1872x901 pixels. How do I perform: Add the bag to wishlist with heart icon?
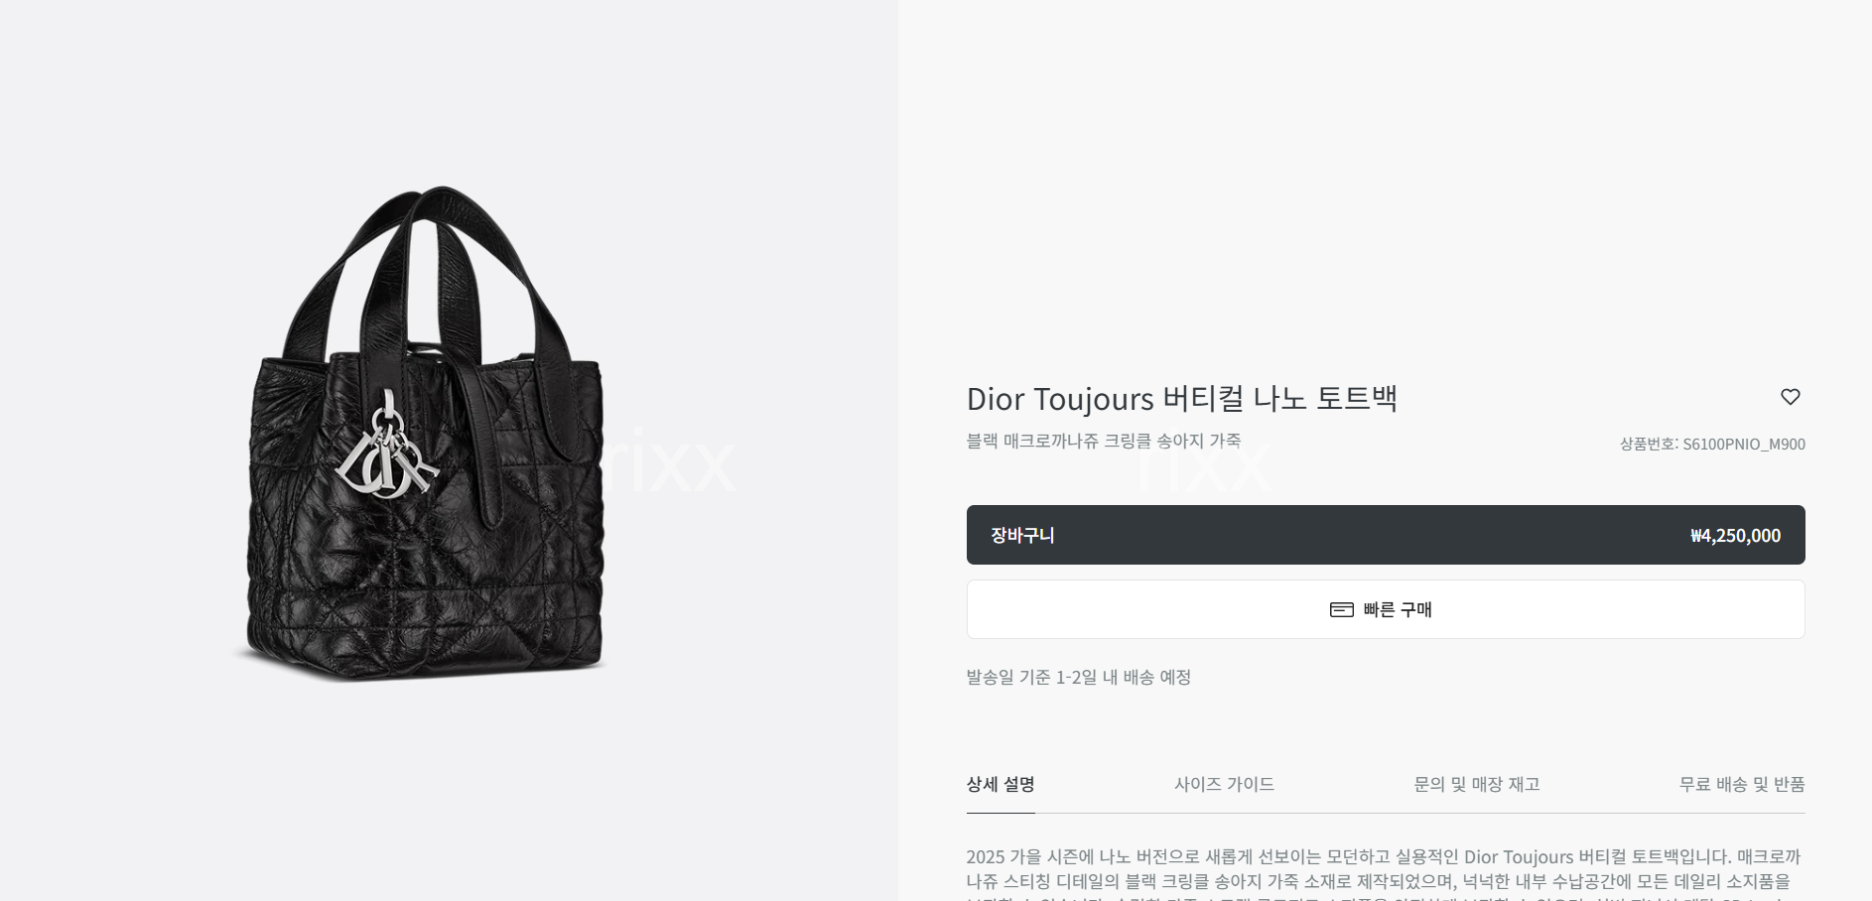pos(1790,397)
